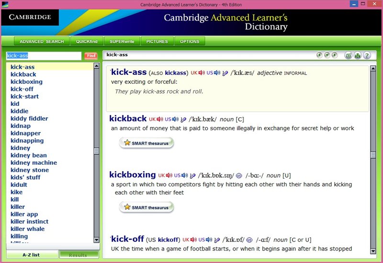Select kids' stuff in the word list

[25, 177]
